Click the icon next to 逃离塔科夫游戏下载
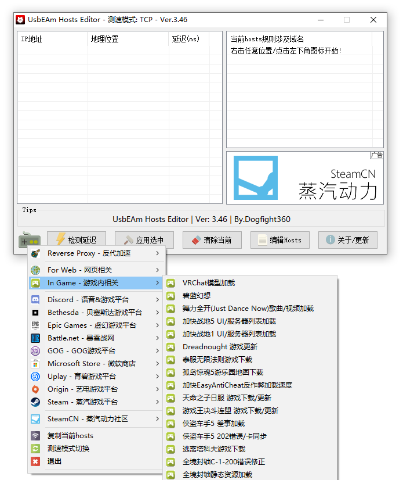 click(x=170, y=449)
